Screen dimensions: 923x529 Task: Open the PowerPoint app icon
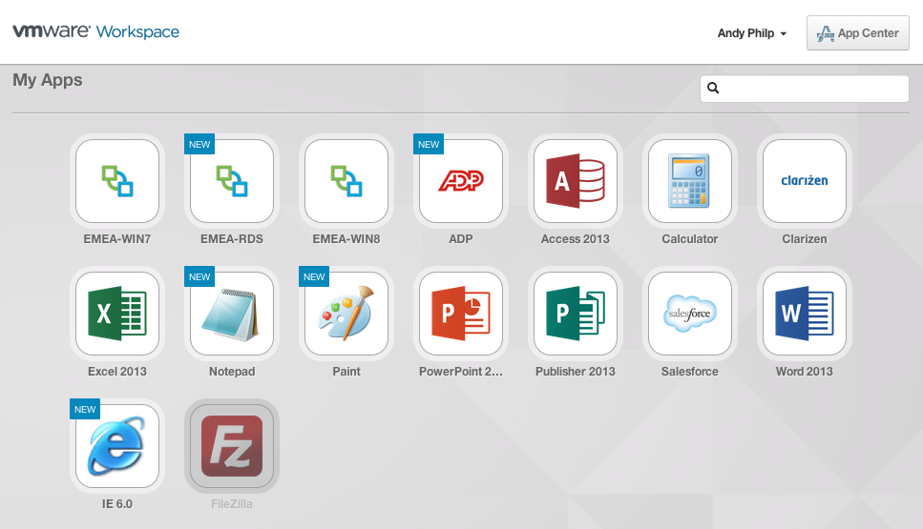tap(461, 314)
